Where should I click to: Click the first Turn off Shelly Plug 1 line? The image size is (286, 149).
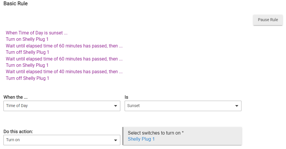(27, 52)
